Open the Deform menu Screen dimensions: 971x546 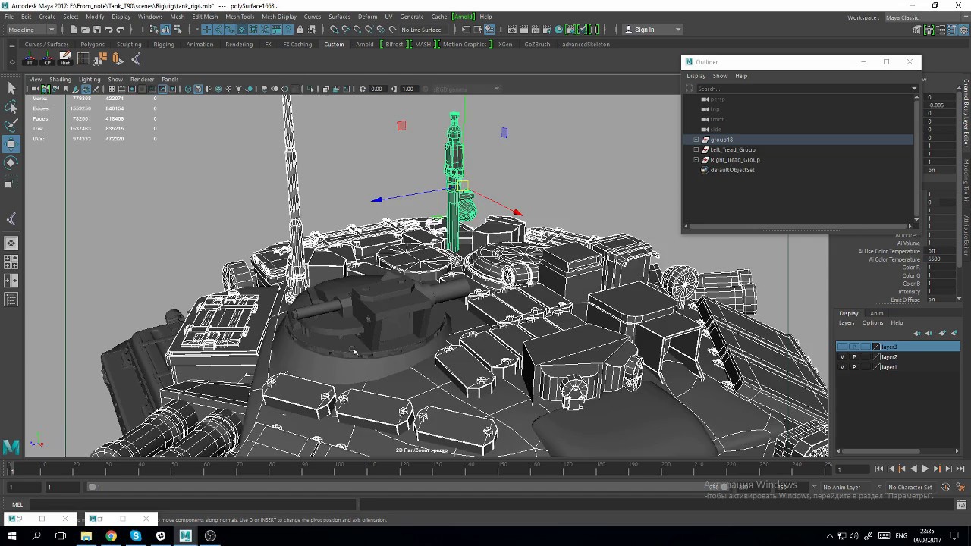(367, 17)
